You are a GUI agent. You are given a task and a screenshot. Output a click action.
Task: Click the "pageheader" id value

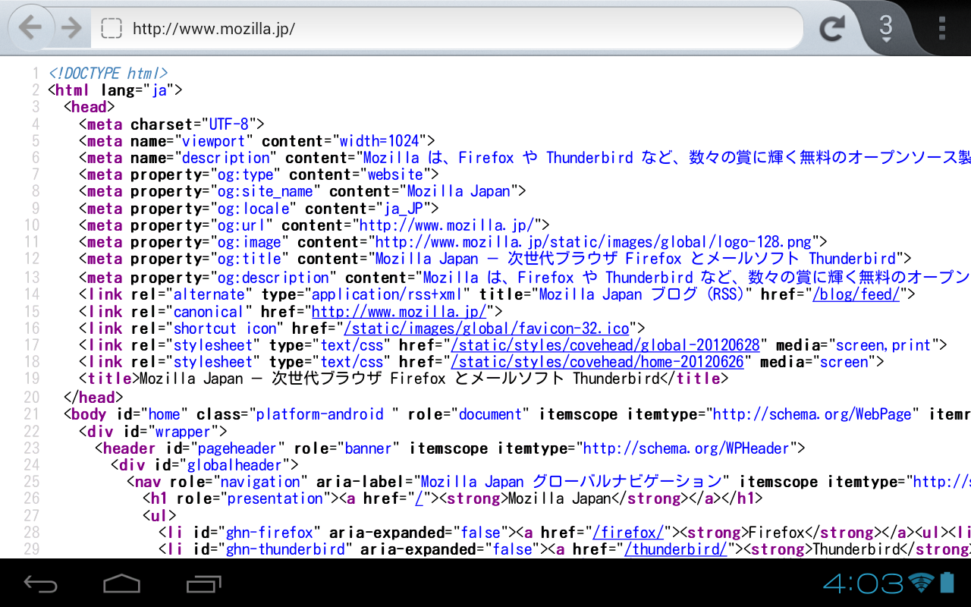tap(237, 448)
